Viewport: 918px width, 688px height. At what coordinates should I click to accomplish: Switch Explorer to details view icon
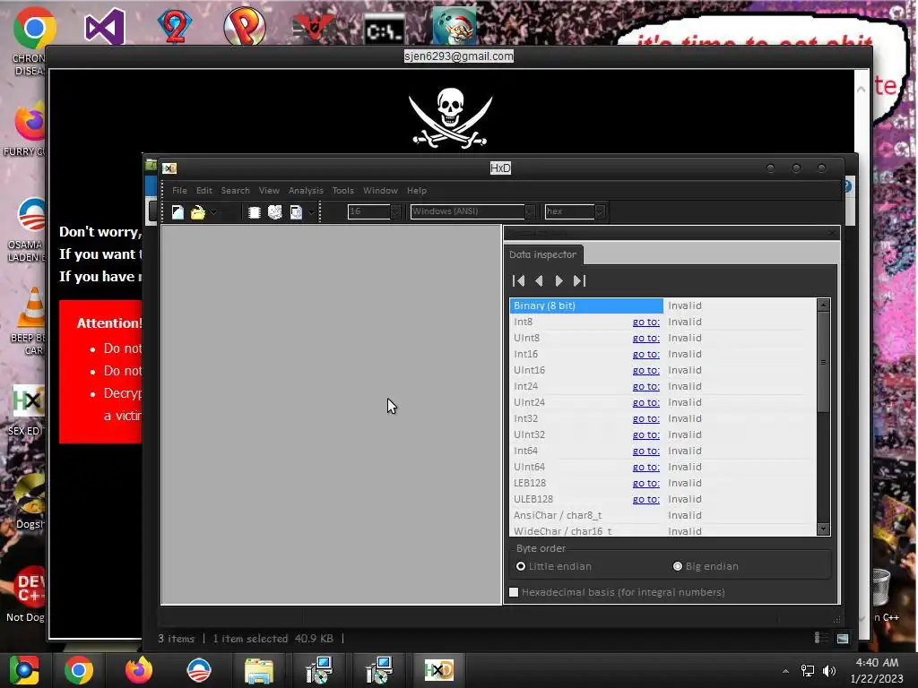click(x=821, y=638)
